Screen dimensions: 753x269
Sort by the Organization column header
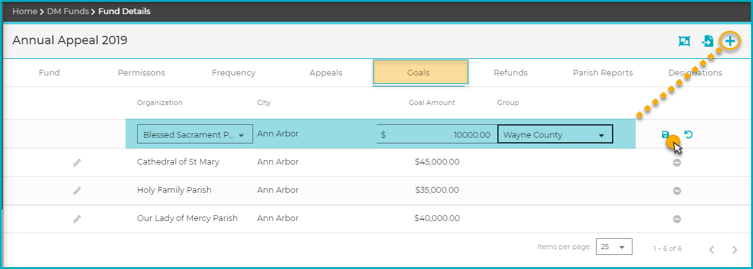click(x=160, y=102)
